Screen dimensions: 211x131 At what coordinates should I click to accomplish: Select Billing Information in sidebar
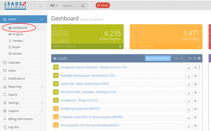point(20,119)
